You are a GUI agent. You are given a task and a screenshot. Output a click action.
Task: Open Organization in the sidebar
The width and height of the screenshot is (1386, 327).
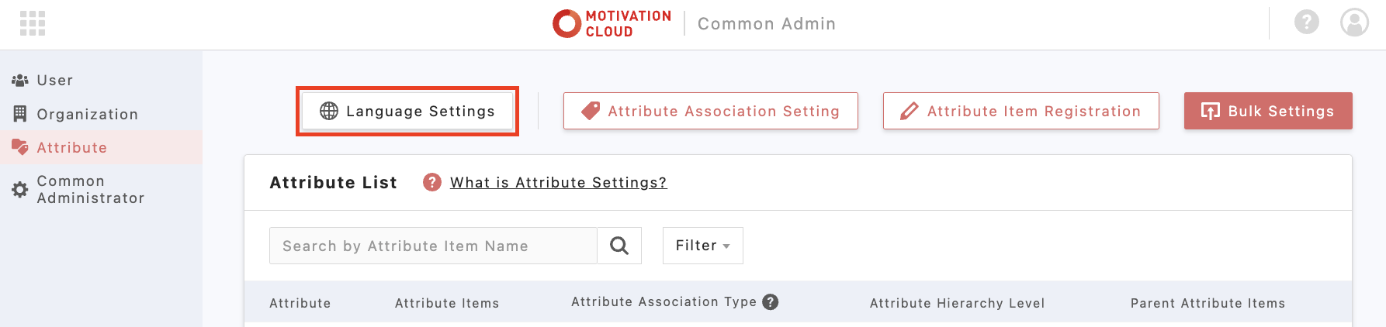pos(87,115)
